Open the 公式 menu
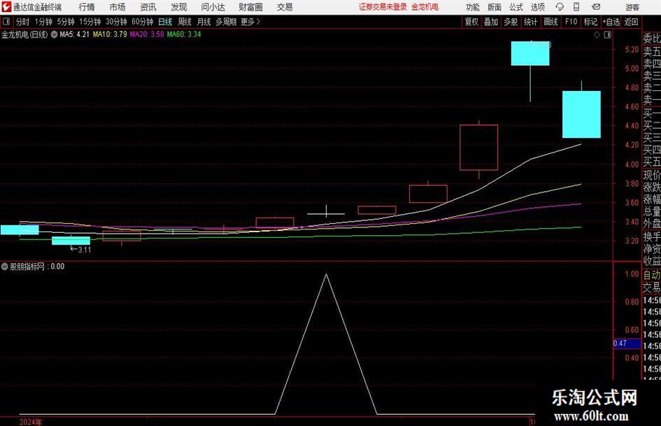This screenshot has height=426, width=661. 516,7
